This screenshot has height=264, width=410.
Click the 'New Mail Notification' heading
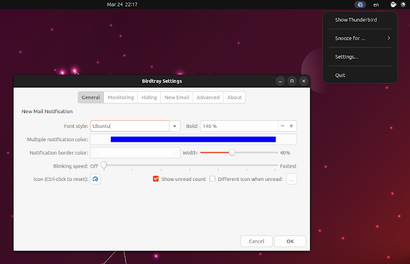47,111
